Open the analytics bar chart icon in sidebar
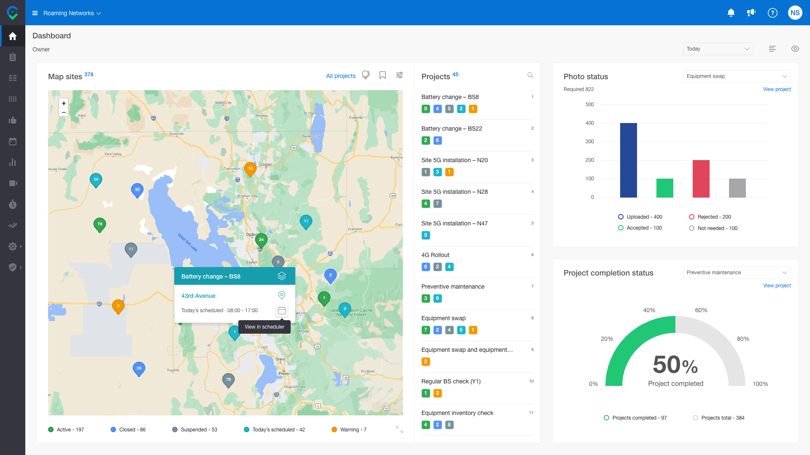810x455 pixels. pyautogui.click(x=13, y=162)
